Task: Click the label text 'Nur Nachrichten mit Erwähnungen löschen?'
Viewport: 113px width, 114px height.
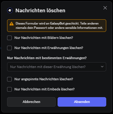Action: click(49, 48)
